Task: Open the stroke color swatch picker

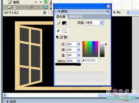Action: click(x=64, y=23)
